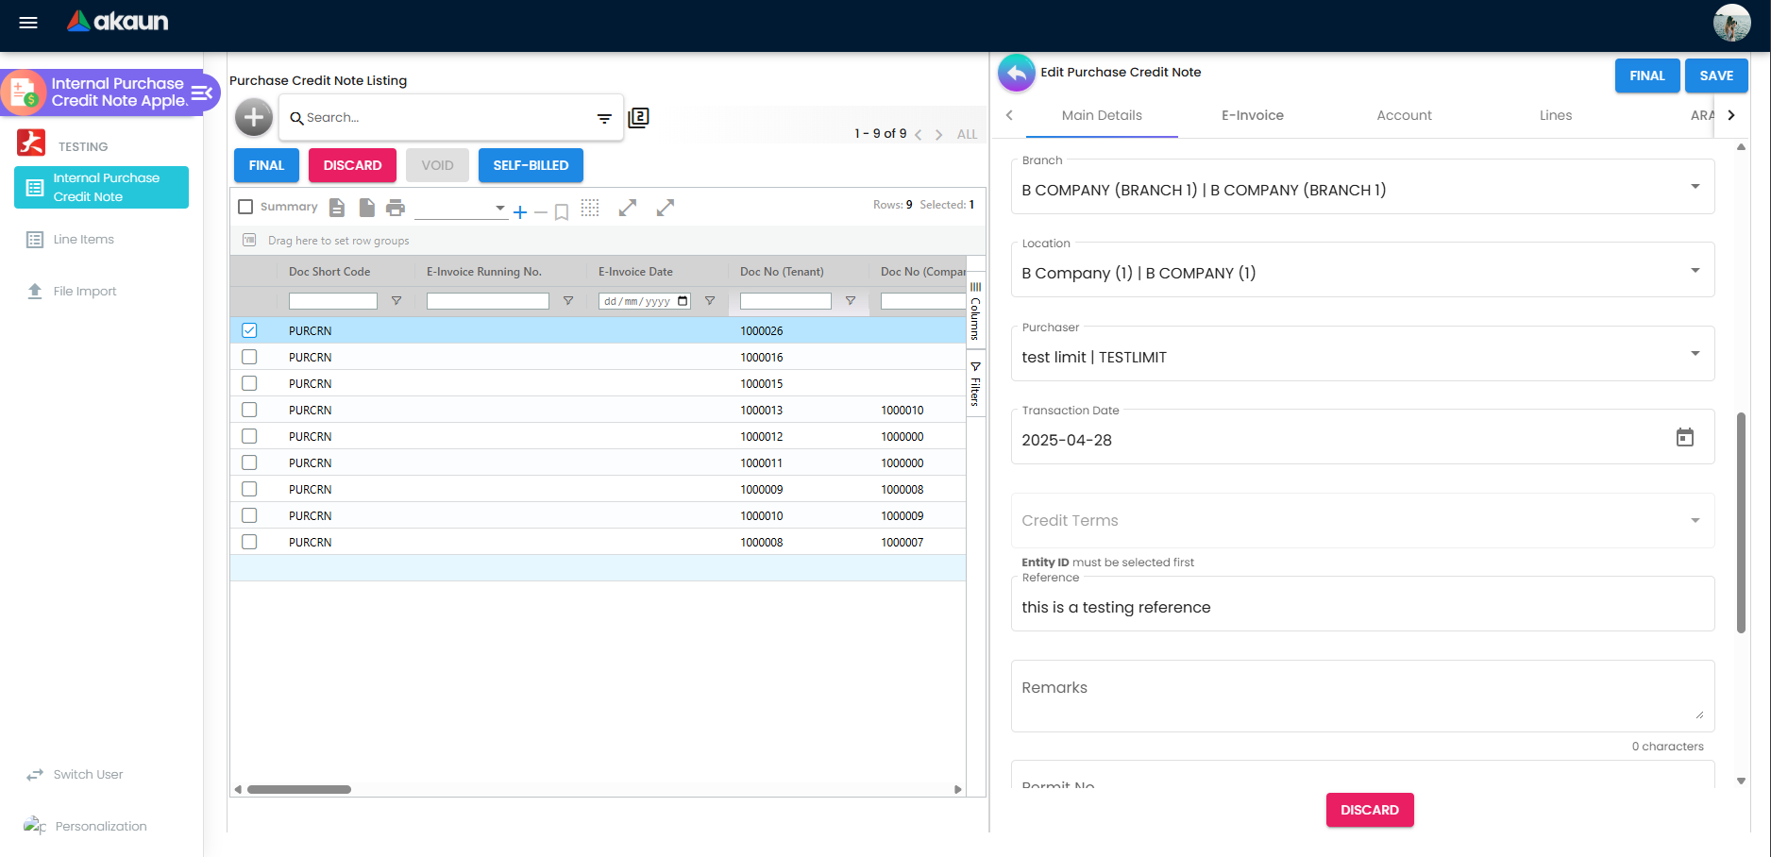Open the user profile avatar
Viewport: 1771px width, 857px height.
[1731, 23]
